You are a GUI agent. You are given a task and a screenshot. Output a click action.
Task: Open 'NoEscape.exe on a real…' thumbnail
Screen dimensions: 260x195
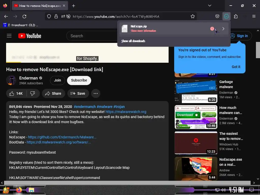tap(196, 169)
